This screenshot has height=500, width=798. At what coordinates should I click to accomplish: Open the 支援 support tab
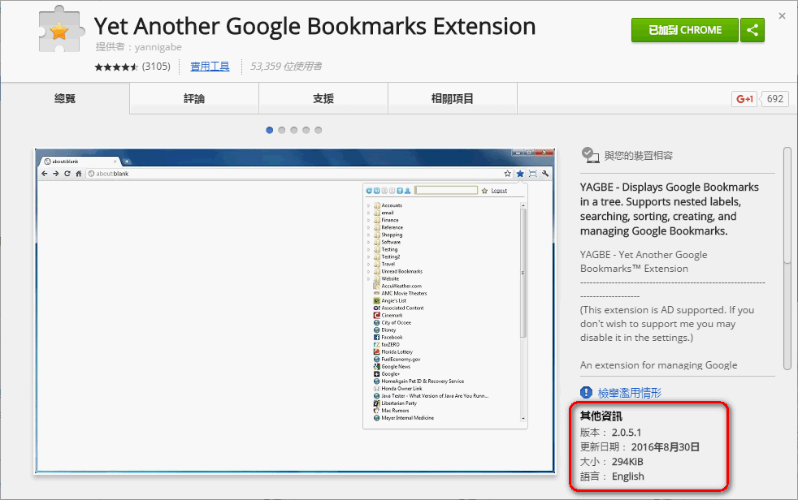pos(323,99)
